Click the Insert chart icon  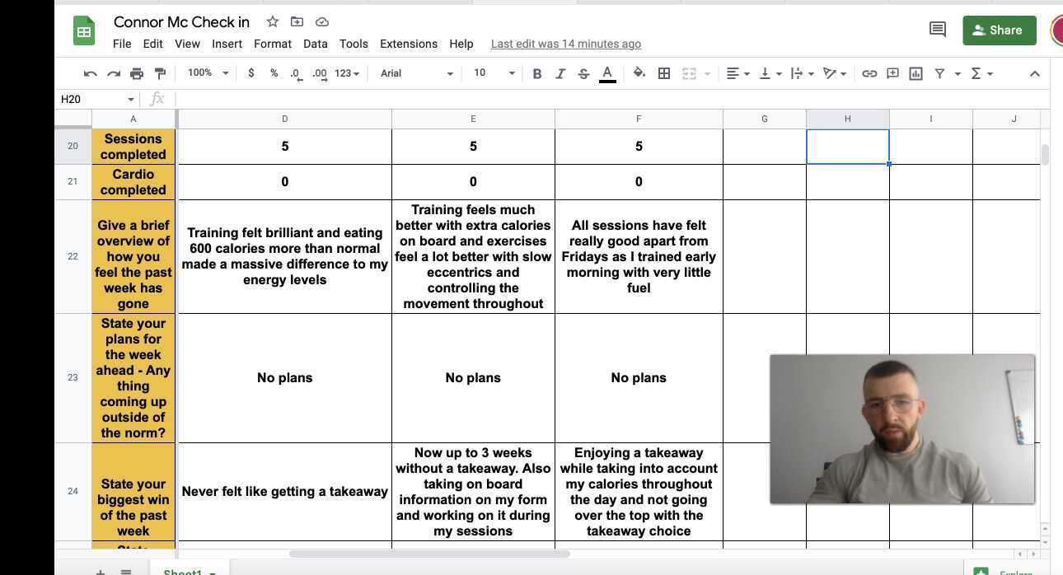coord(915,73)
